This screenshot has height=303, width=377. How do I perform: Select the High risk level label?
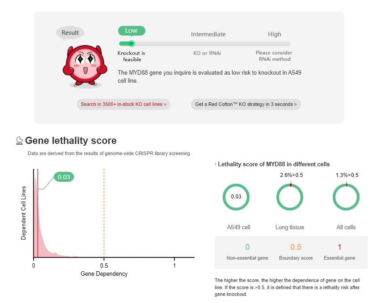click(x=274, y=34)
